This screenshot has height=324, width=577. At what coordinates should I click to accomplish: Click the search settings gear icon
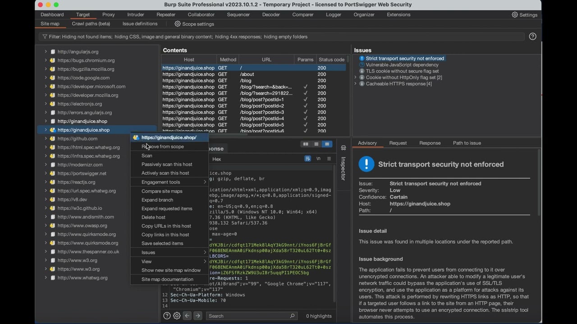coord(177,316)
